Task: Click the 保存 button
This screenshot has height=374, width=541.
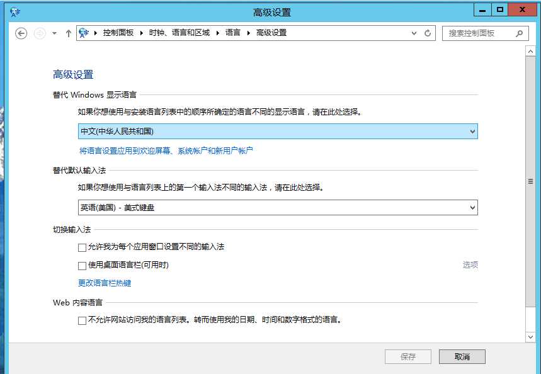Action: 408,357
